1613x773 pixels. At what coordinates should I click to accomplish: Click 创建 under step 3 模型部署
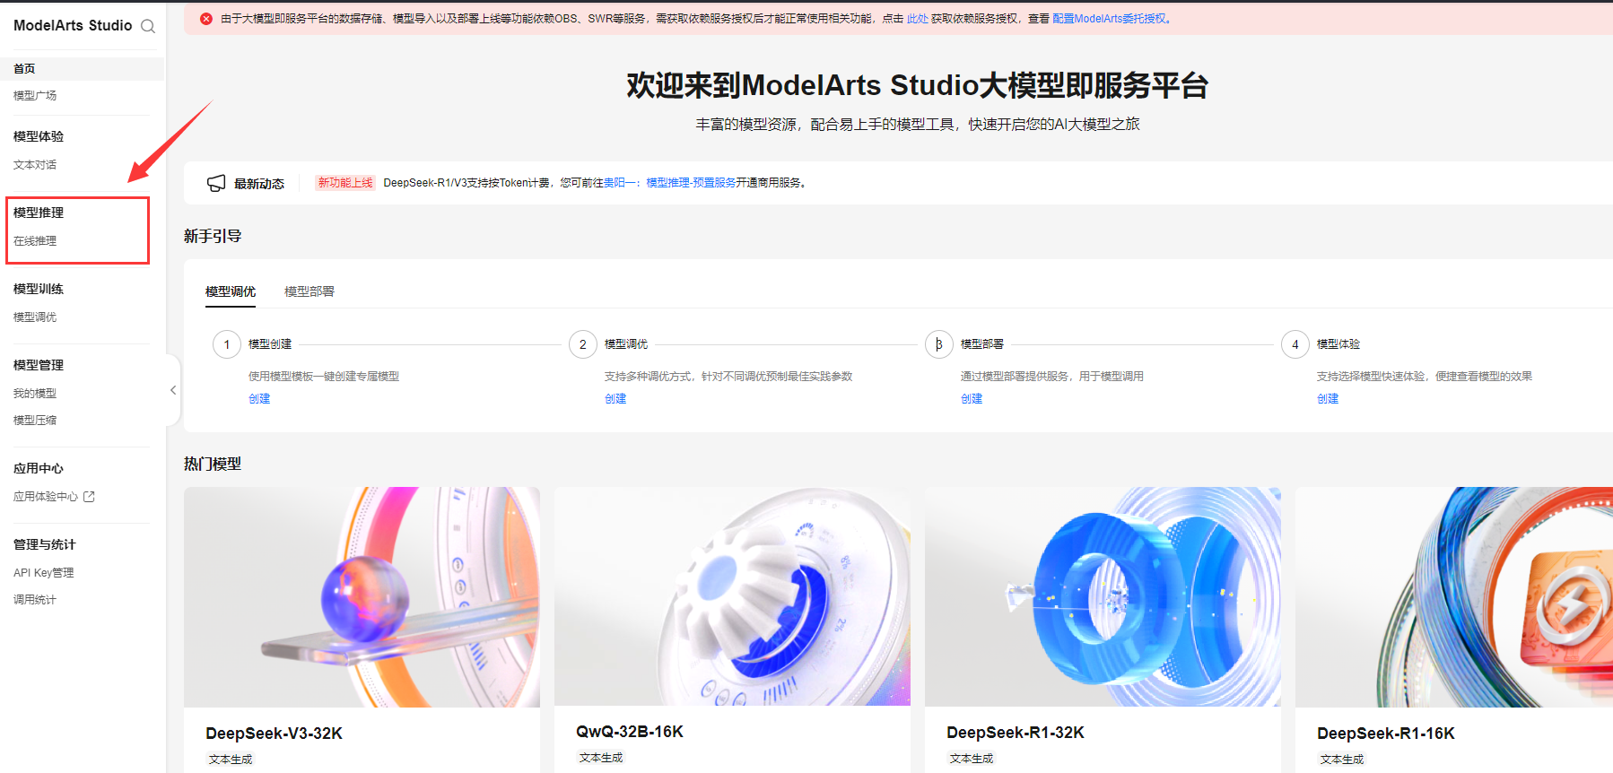[x=972, y=399]
